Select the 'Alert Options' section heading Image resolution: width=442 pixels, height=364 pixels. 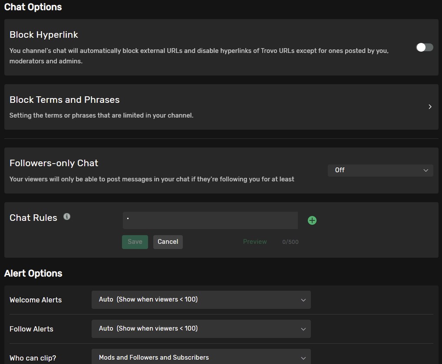coord(33,273)
